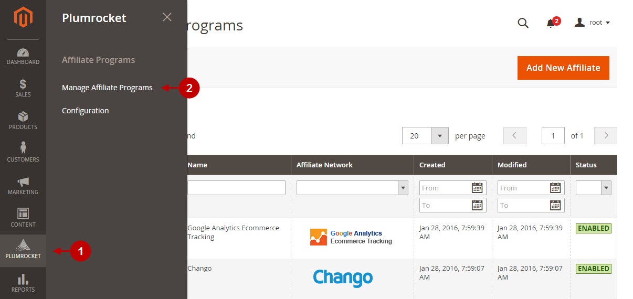633x299 pixels.
Task: Open the root user account menu
Action: point(592,23)
